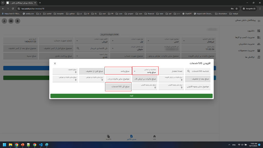Open the user profile icon

(4, 21)
